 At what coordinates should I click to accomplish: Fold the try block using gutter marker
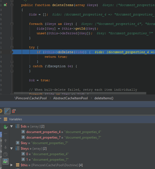12,47
